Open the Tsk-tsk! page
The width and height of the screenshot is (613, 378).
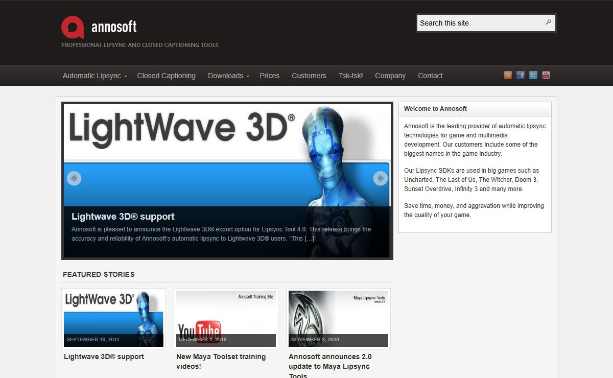point(351,76)
